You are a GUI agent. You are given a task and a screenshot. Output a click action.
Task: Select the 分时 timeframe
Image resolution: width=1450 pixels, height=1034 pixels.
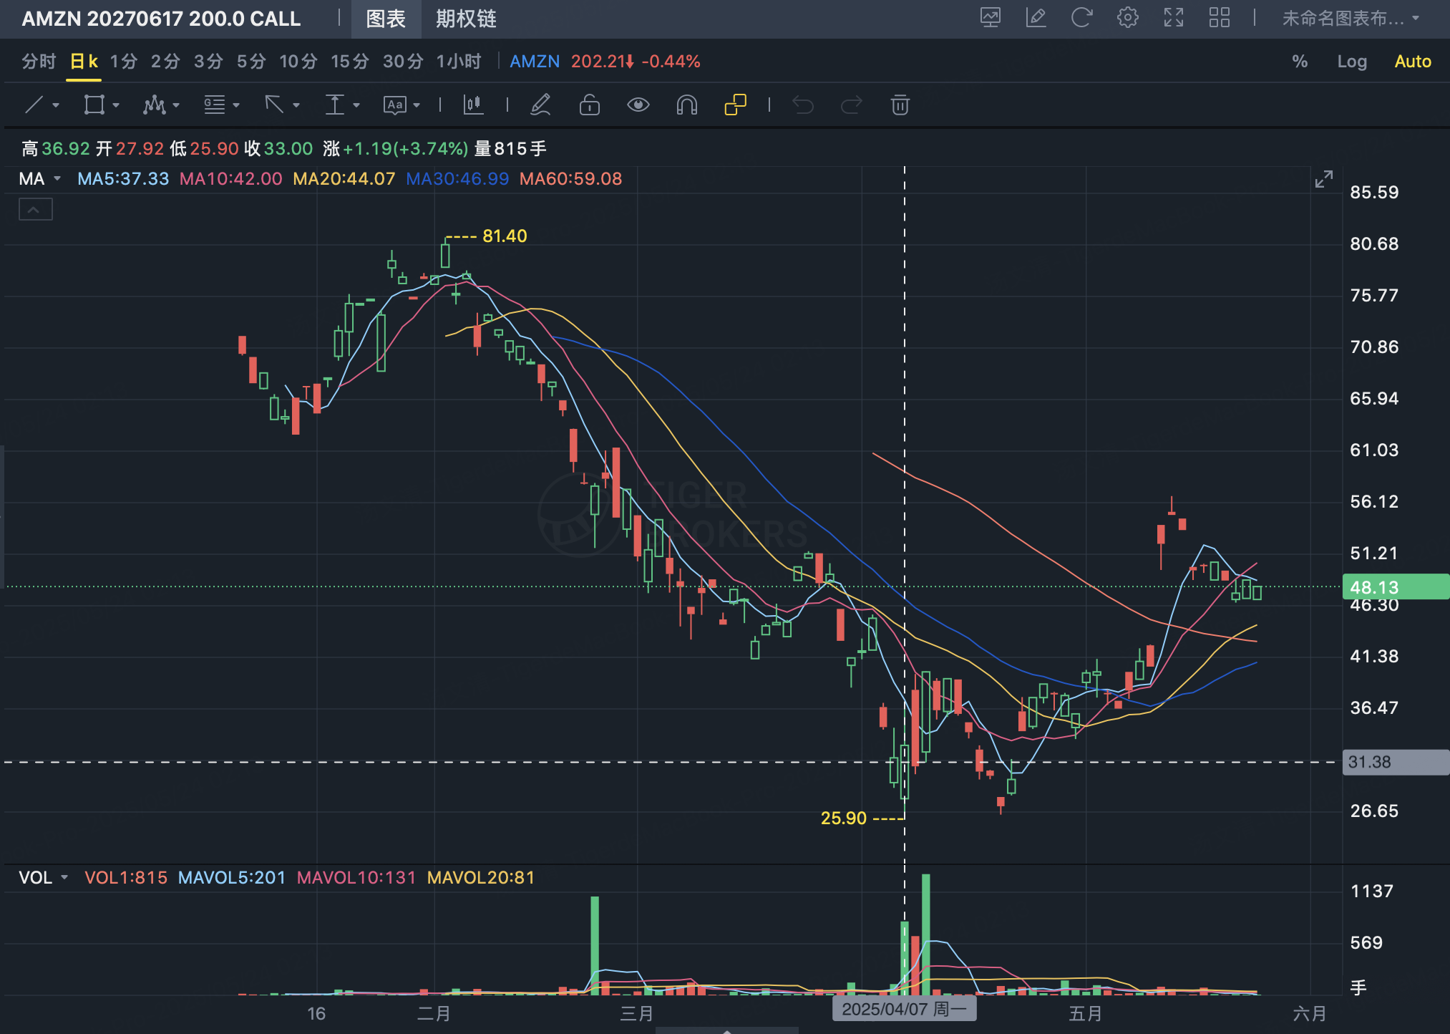click(39, 62)
